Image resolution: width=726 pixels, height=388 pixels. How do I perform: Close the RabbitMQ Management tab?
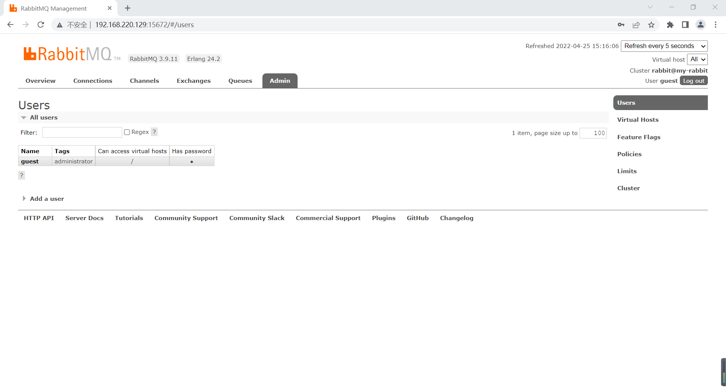[x=110, y=8]
